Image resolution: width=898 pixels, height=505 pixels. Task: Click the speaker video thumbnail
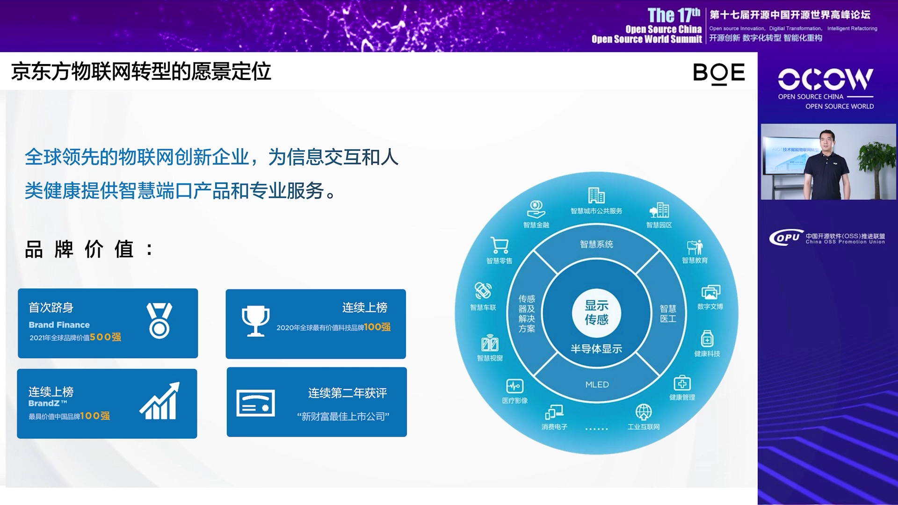coord(828,162)
